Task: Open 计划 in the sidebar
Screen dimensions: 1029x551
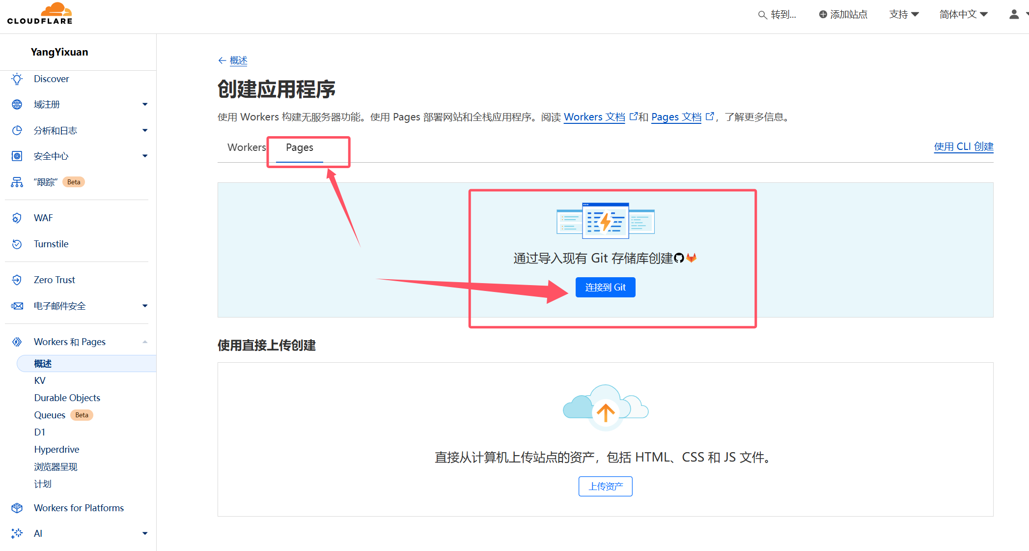Action: point(43,484)
